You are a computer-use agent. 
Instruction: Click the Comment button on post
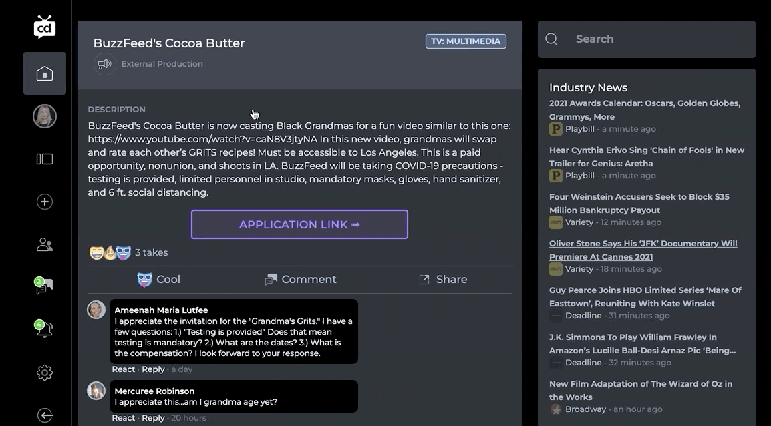click(300, 279)
